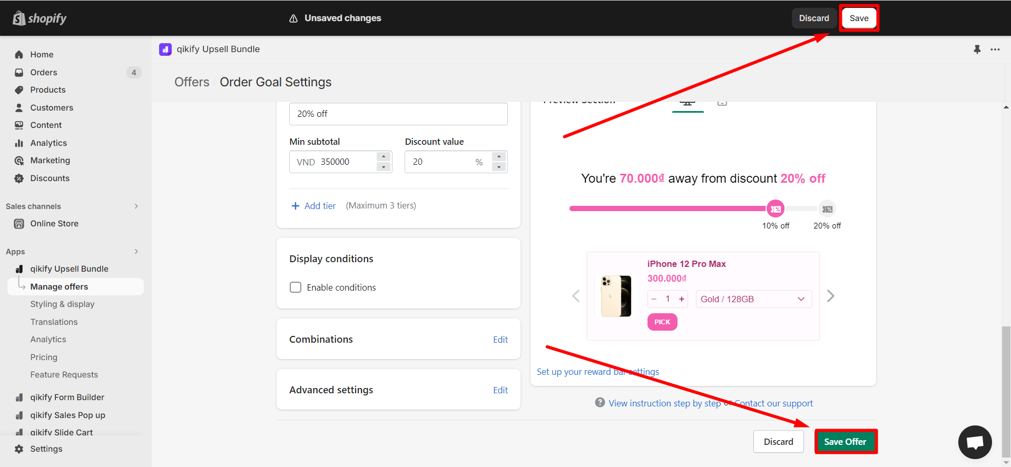
Task: Open Pricing submenu item
Action: click(44, 357)
